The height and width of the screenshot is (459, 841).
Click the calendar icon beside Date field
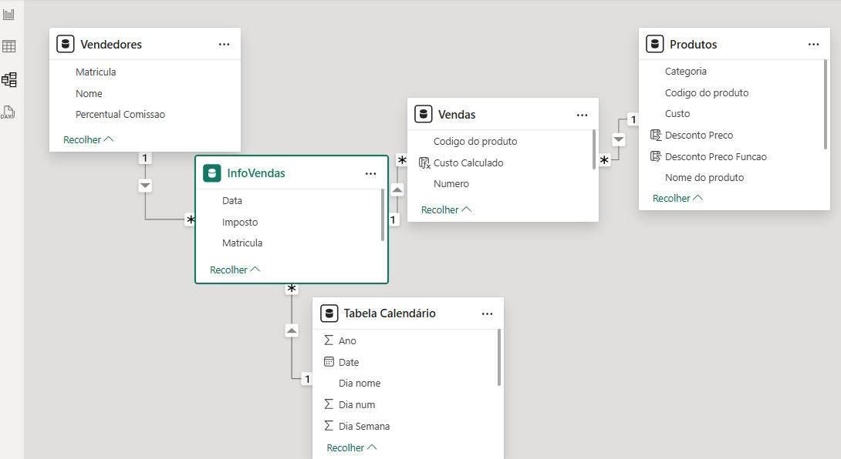(x=329, y=362)
